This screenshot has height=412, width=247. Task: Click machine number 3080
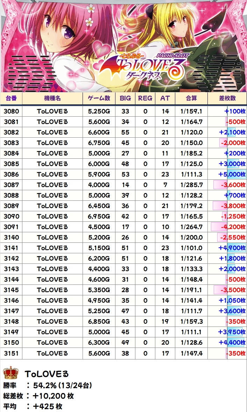(x=11, y=111)
